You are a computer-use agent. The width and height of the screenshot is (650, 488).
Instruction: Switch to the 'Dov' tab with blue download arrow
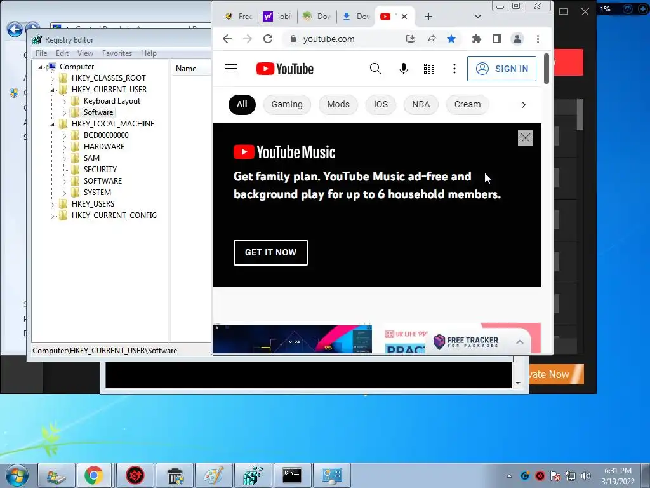click(356, 17)
